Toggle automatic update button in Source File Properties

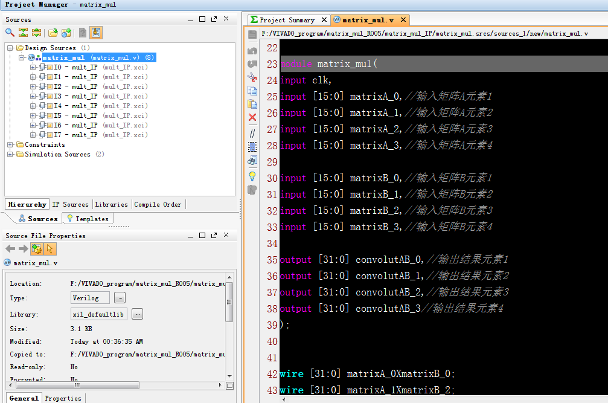[x=37, y=249]
